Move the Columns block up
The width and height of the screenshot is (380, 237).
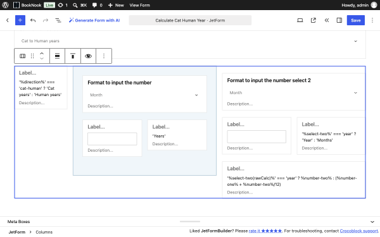tap(42, 54)
